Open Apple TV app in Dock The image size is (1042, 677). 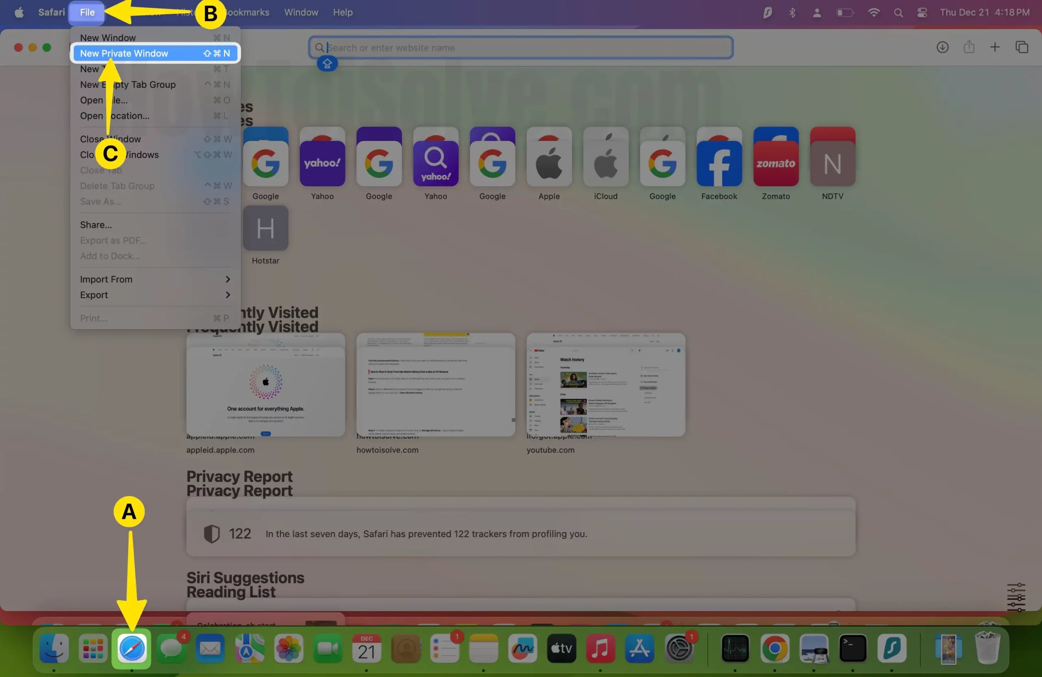pyautogui.click(x=561, y=648)
